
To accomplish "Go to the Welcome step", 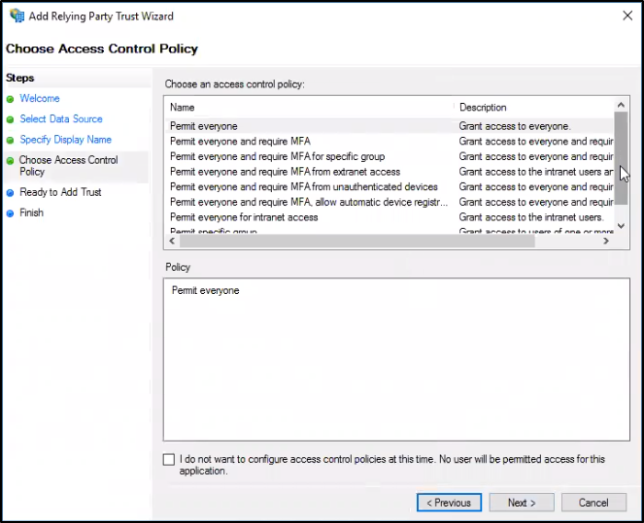I will coord(40,98).
